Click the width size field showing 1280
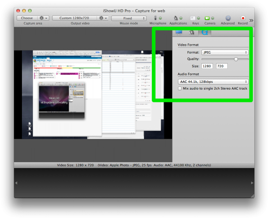The image size is (268, 218). 207,66
